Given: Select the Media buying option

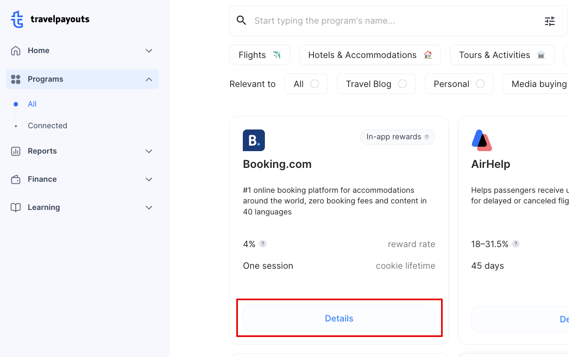Looking at the screenshot, I should (x=536, y=84).
